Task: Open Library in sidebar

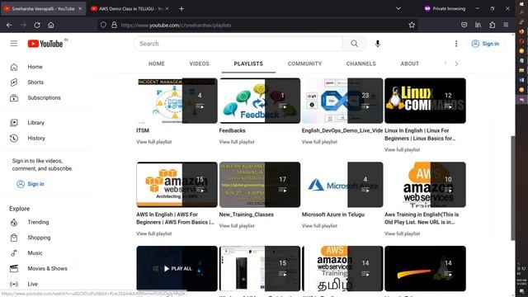Action: (x=35, y=123)
